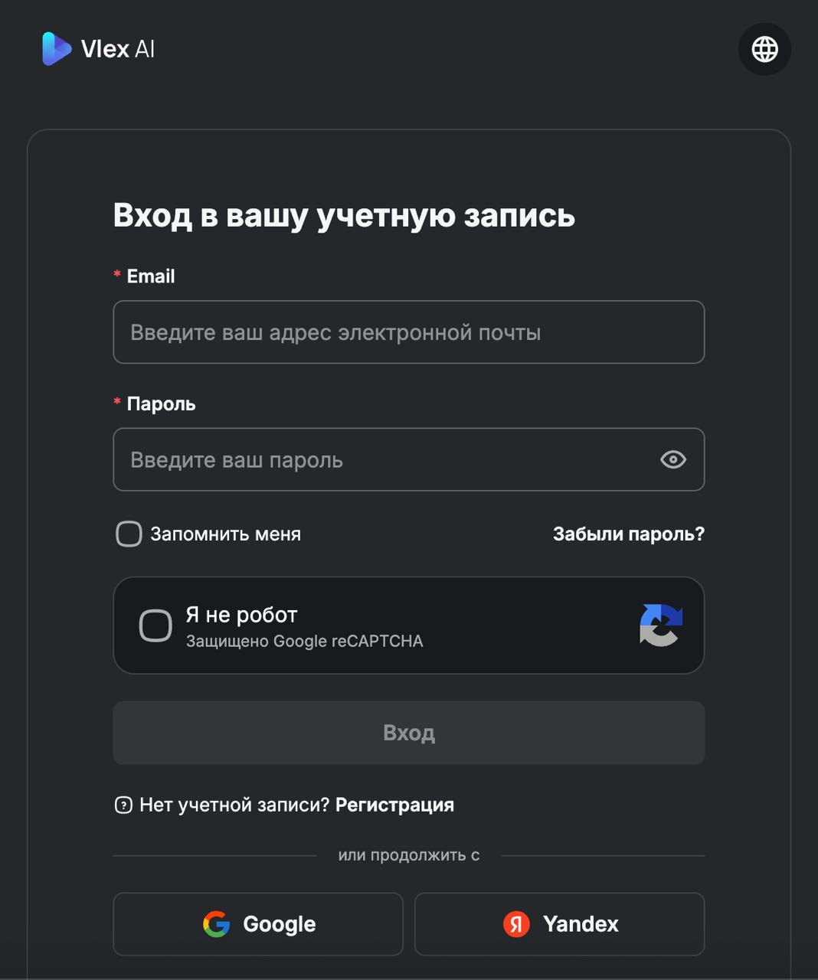This screenshot has height=980, width=818.
Task: Click the Email input field
Action: (x=408, y=332)
